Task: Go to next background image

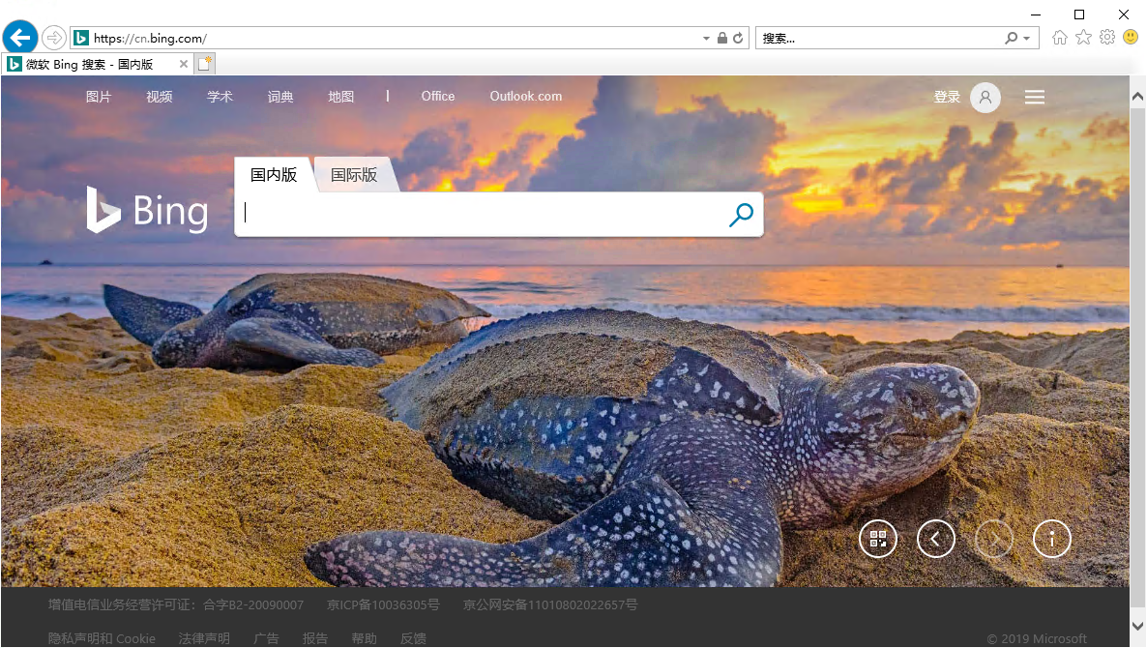Action: (994, 539)
